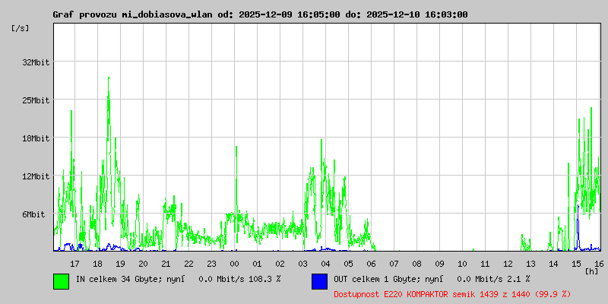Click the red 'Dostupnost E220 KOMPAKTOR' status line
Image resolution: width=608 pixels, height=304 pixels.
click(x=452, y=294)
